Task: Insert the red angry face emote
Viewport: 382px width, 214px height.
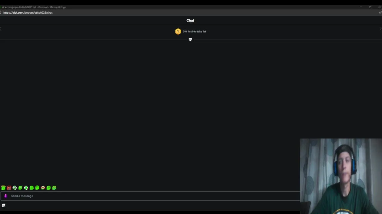Action: [9, 188]
